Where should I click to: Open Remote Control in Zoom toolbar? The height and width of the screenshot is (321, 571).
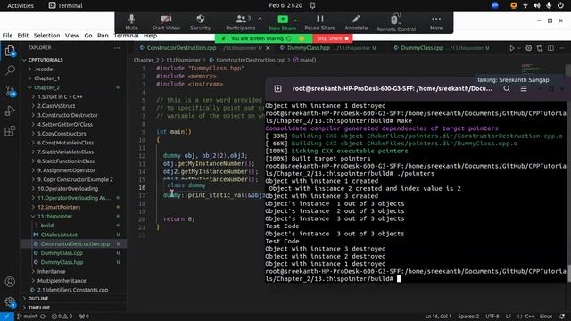(396, 22)
